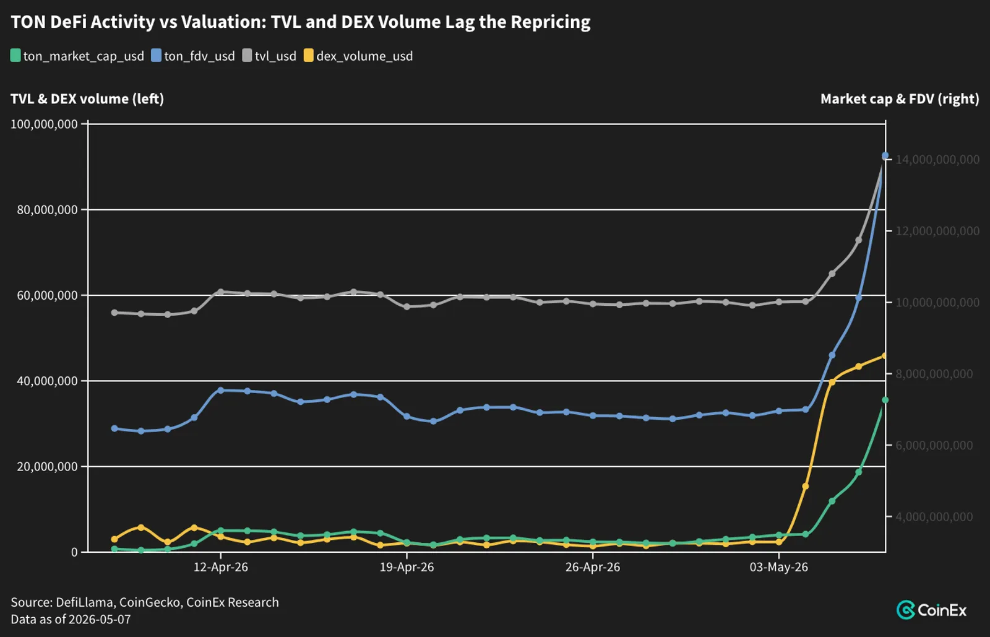Click the 8,000,000,000 right axis label
The width and height of the screenshot is (990, 637).
point(934,374)
